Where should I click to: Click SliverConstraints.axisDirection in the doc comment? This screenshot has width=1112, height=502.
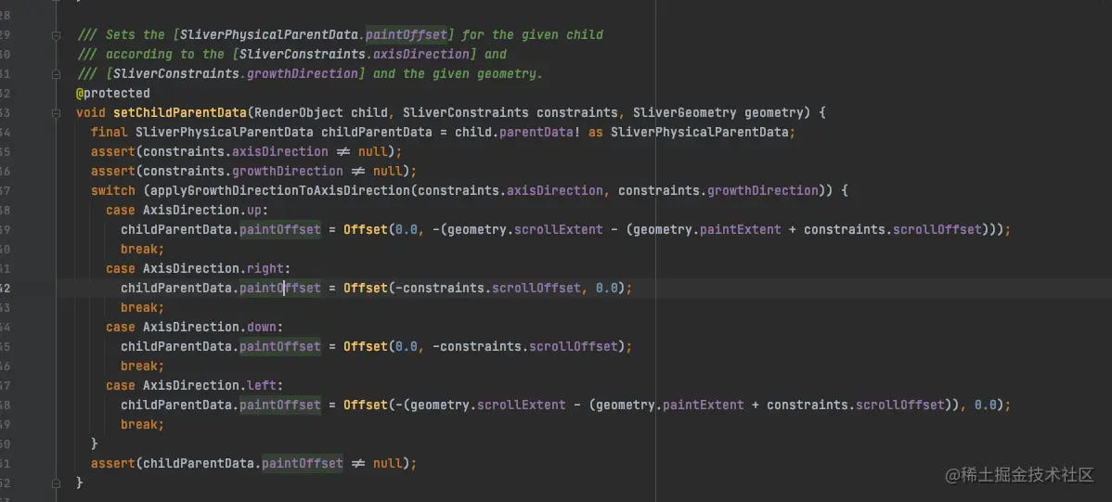pyautogui.click(x=355, y=54)
